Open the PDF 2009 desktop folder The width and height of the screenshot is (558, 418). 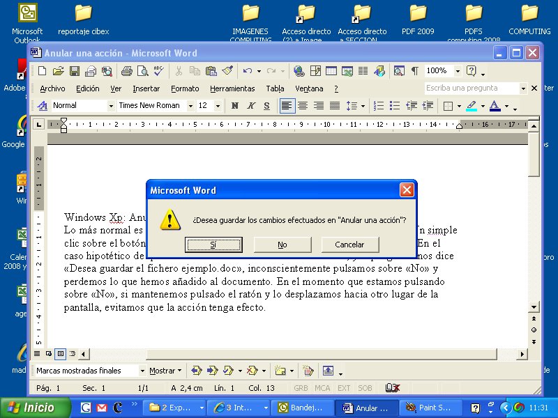[x=418, y=20]
